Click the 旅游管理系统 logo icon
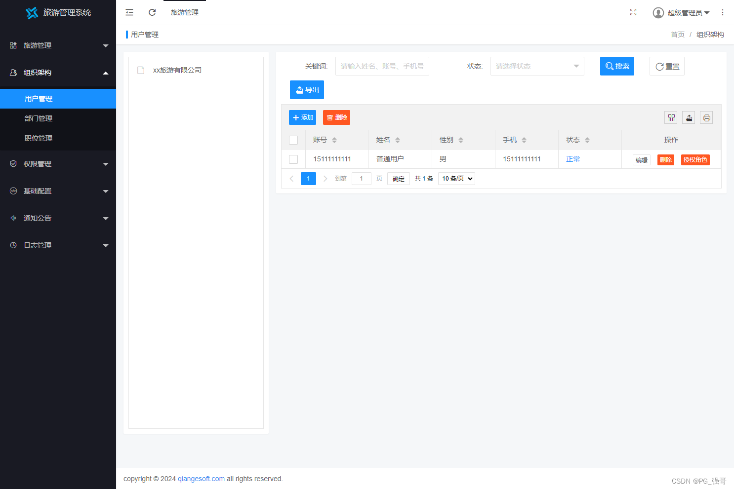The height and width of the screenshot is (489, 734). [32, 13]
